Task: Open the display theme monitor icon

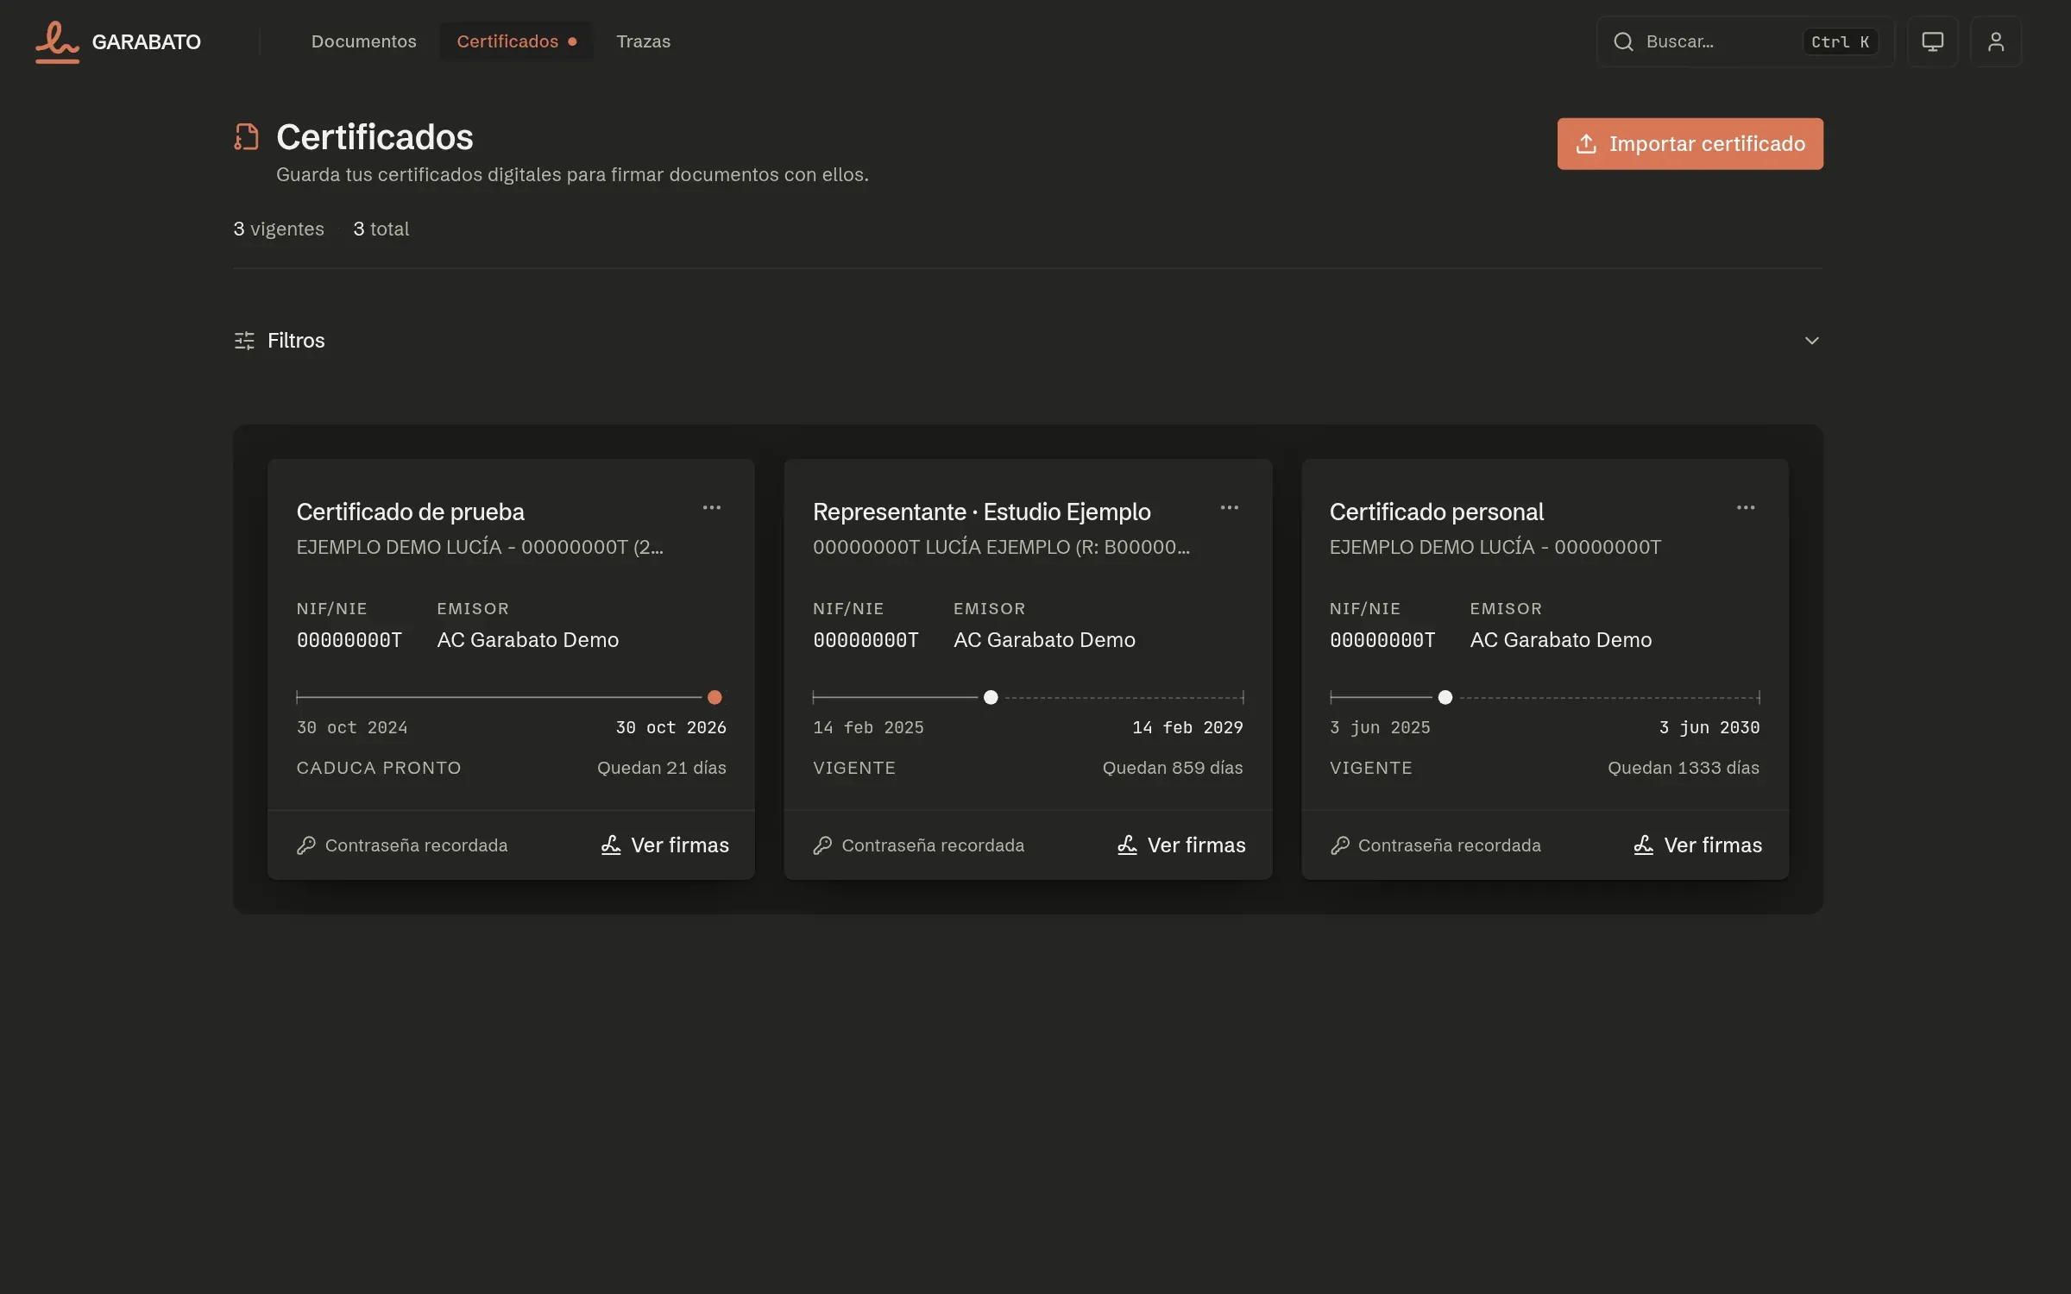Action: tap(1932, 41)
